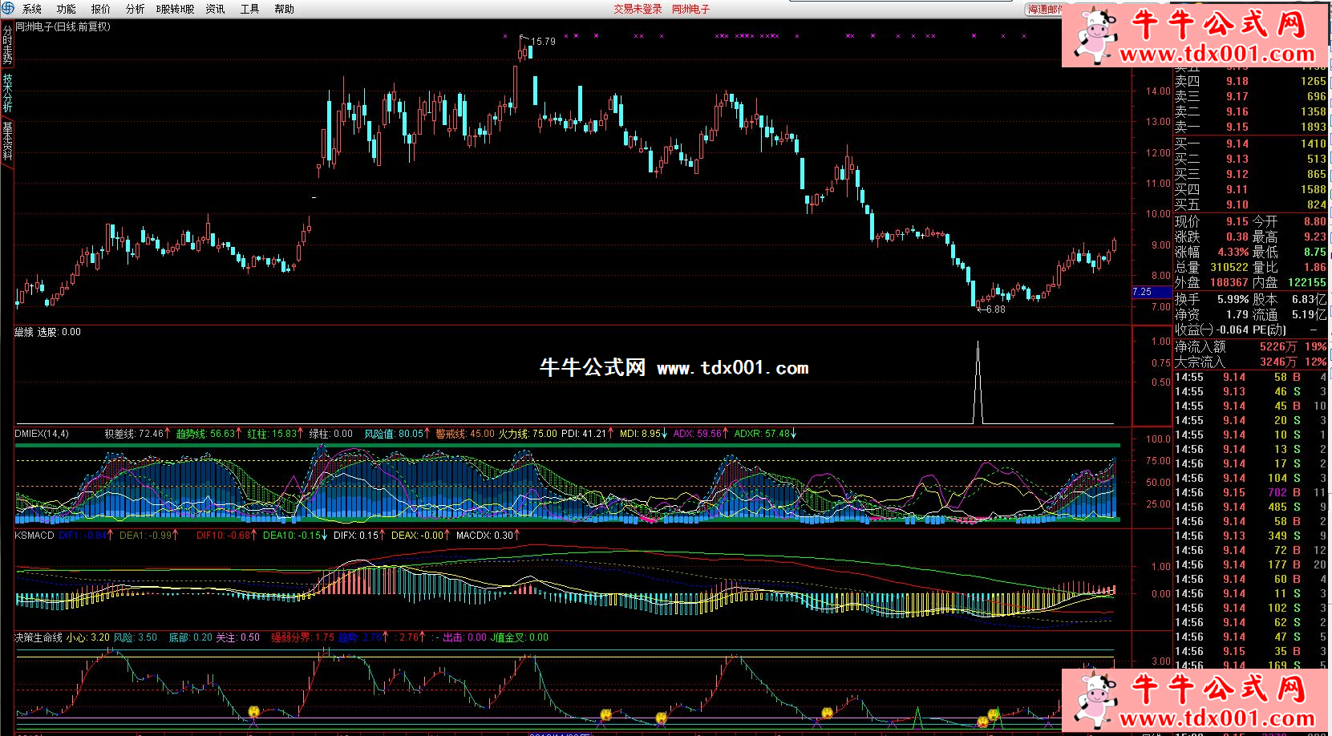The image size is (1332, 736).
Task: Click the 关注: 0.50 value
Action: click(x=238, y=637)
